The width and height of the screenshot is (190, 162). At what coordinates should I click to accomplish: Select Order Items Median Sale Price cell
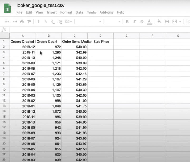75,42
